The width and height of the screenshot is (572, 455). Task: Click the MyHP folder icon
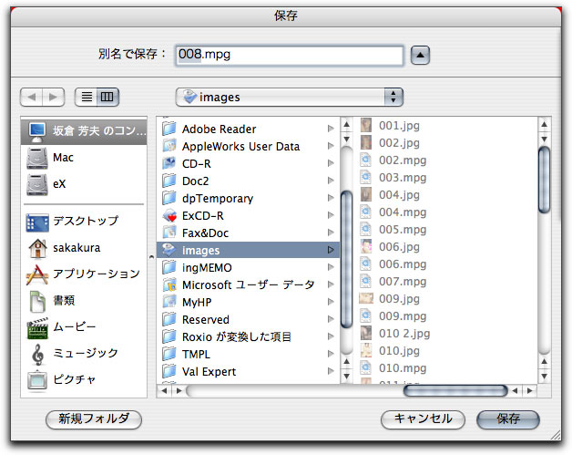[x=169, y=302]
